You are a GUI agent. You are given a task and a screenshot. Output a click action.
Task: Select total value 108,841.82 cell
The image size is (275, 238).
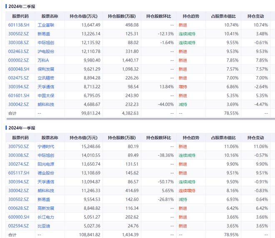(90, 235)
